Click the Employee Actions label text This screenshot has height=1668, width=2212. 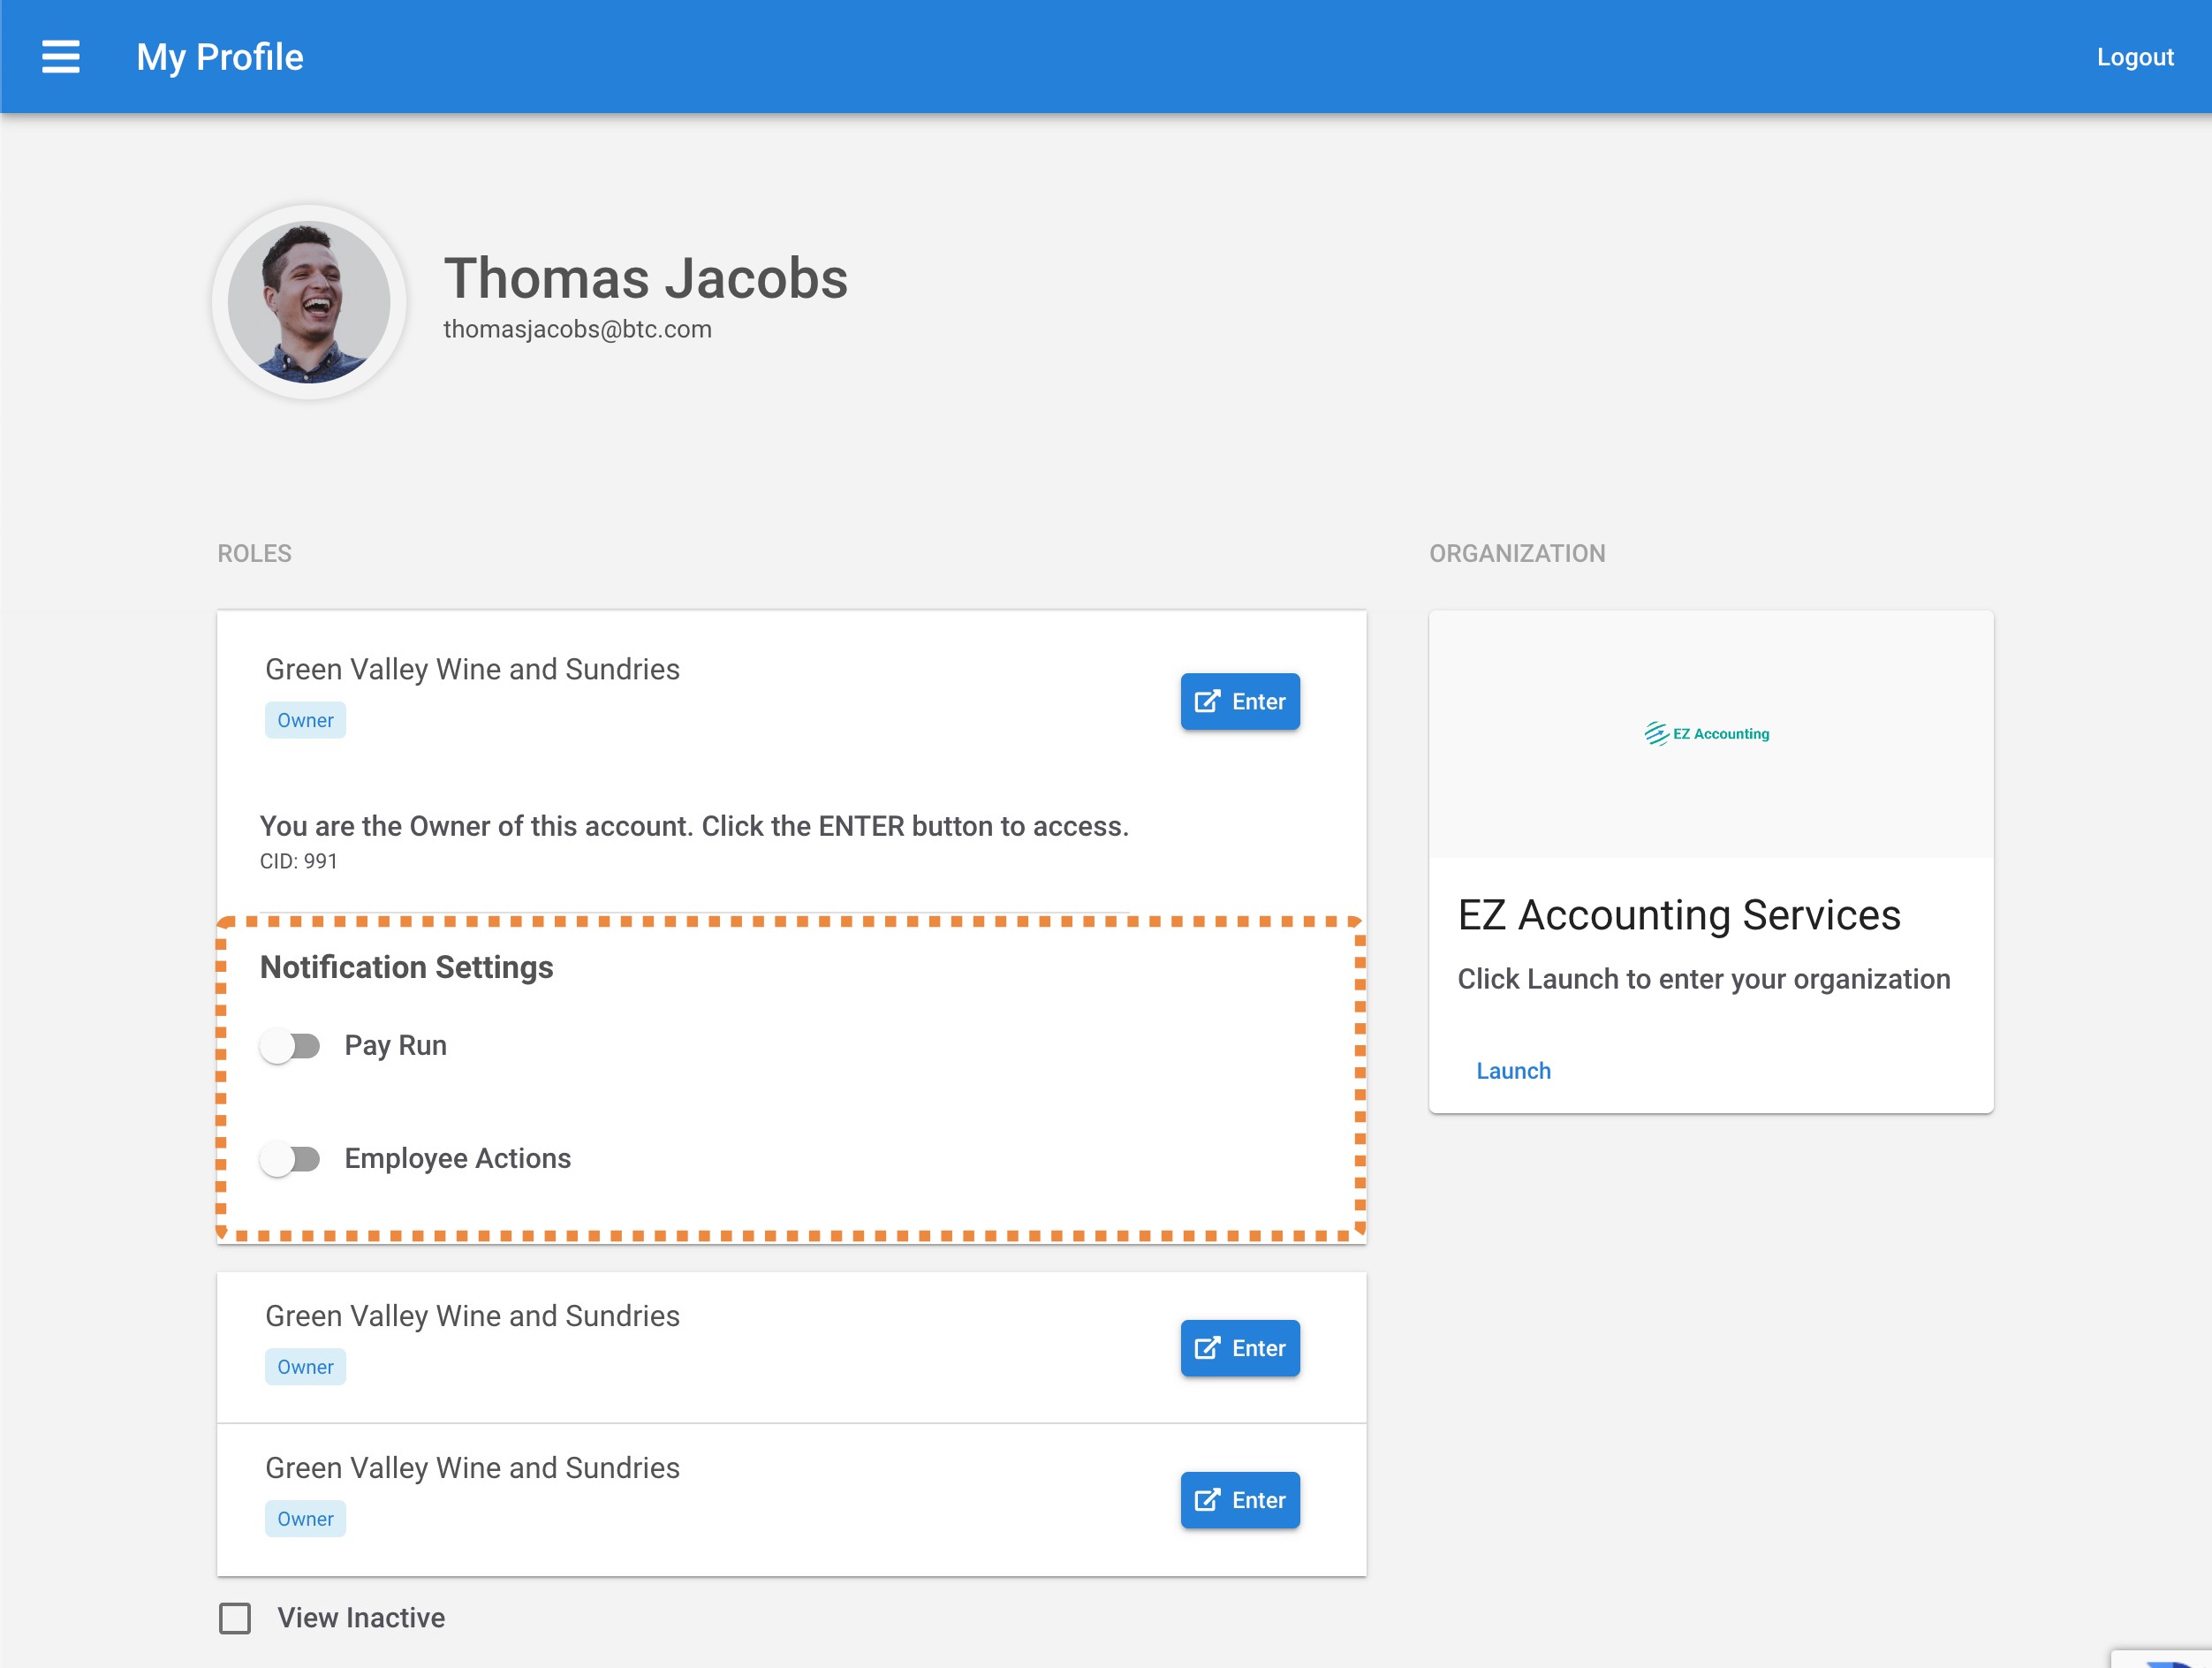click(x=457, y=1159)
